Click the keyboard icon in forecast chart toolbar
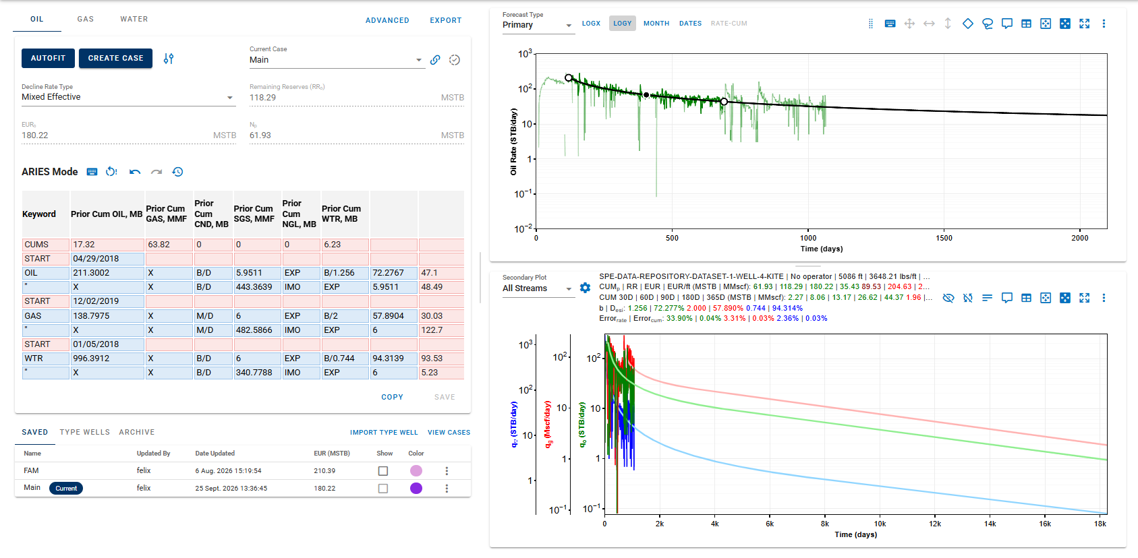This screenshot has width=1138, height=558. [890, 24]
